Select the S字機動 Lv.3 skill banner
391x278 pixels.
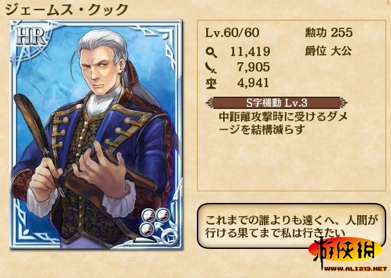coord(277,102)
